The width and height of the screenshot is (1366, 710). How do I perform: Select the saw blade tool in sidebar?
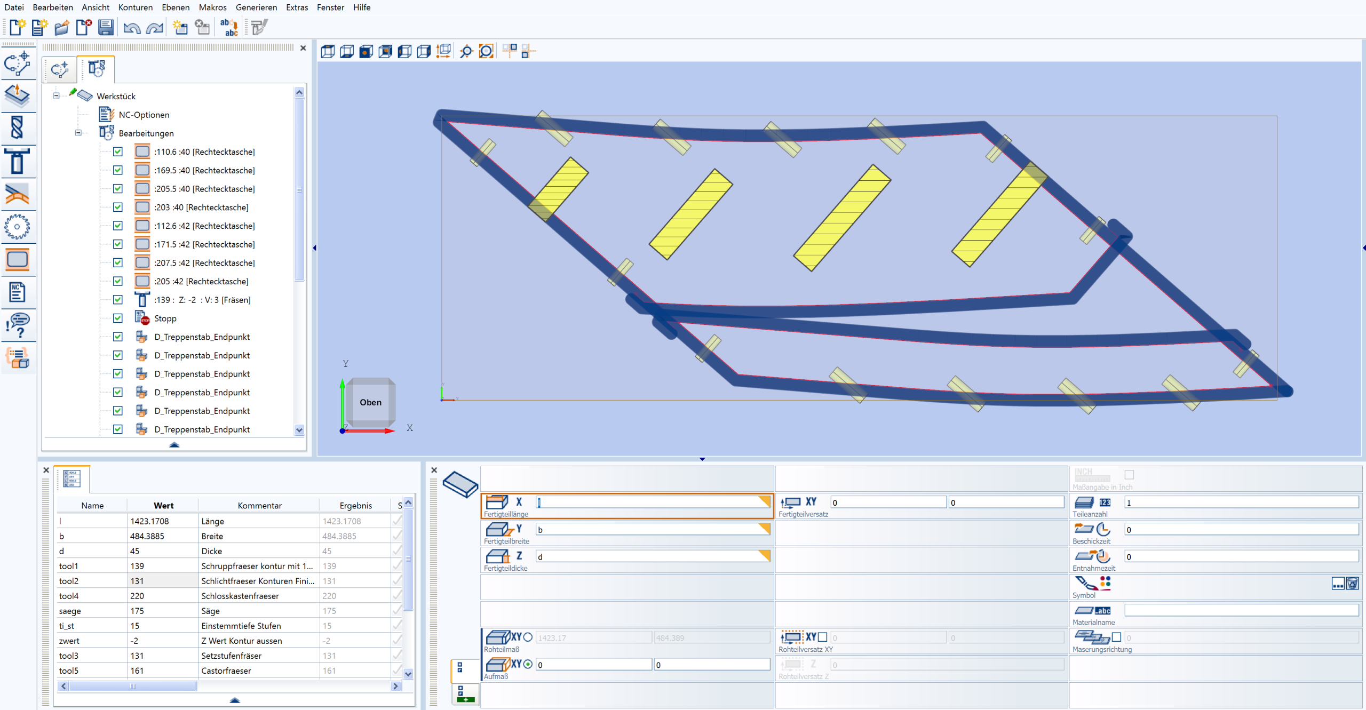coord(17,227)
